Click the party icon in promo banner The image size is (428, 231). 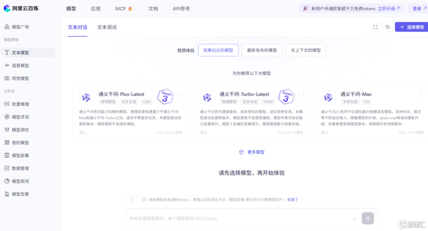pyautogui.click(x=306, y=8)
